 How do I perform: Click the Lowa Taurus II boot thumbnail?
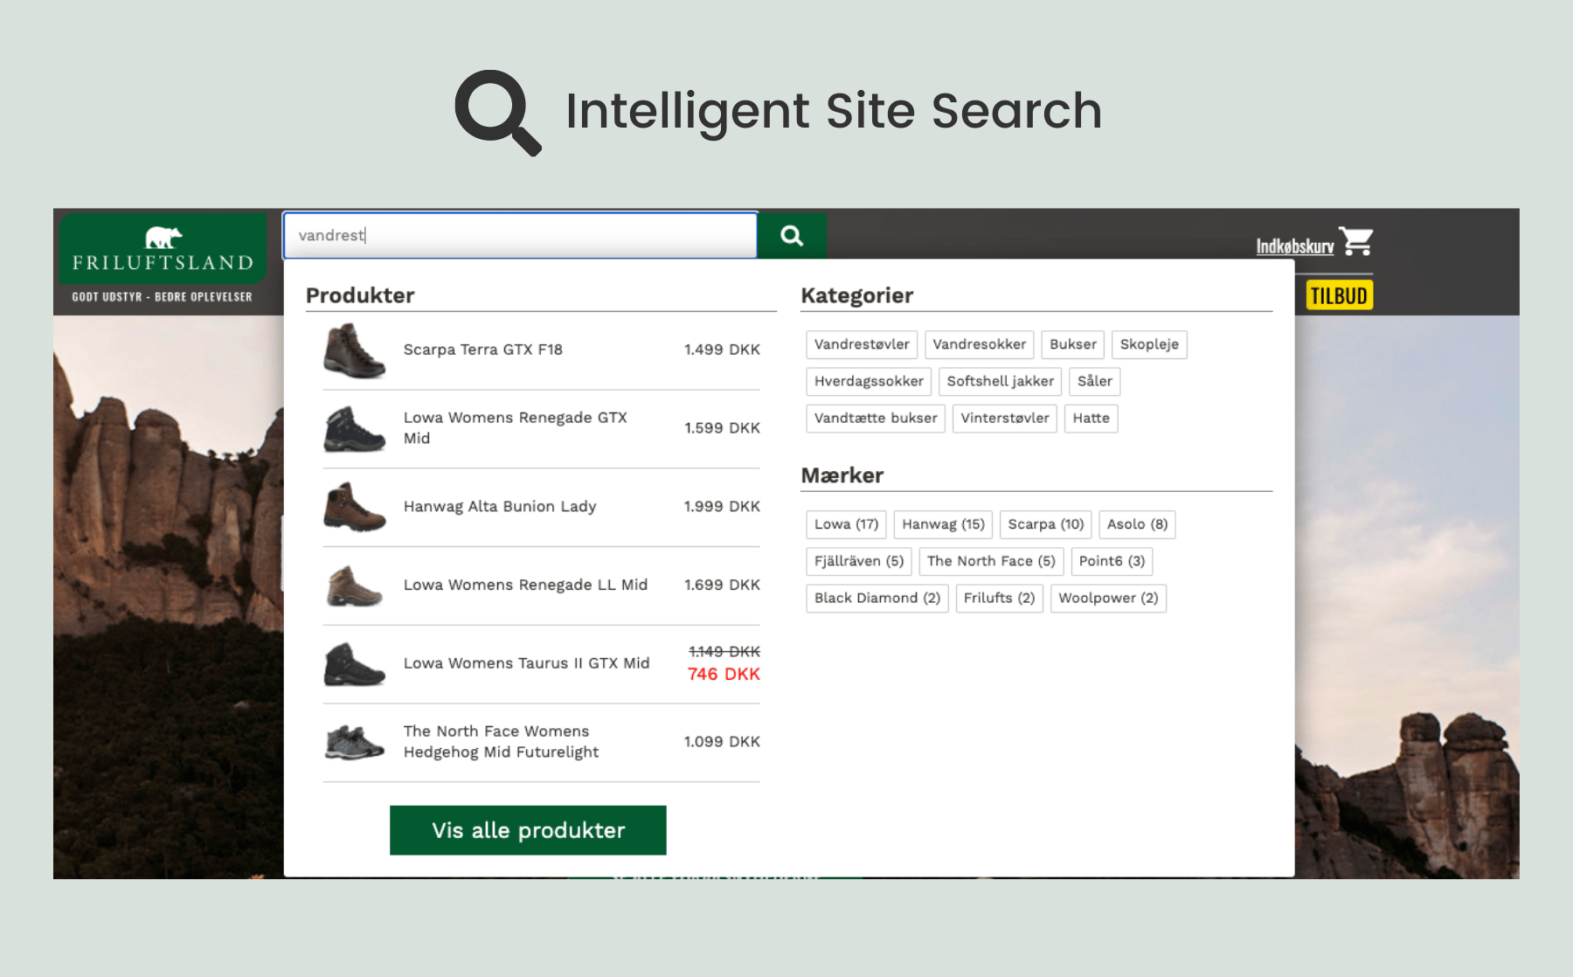coord(354,664)
